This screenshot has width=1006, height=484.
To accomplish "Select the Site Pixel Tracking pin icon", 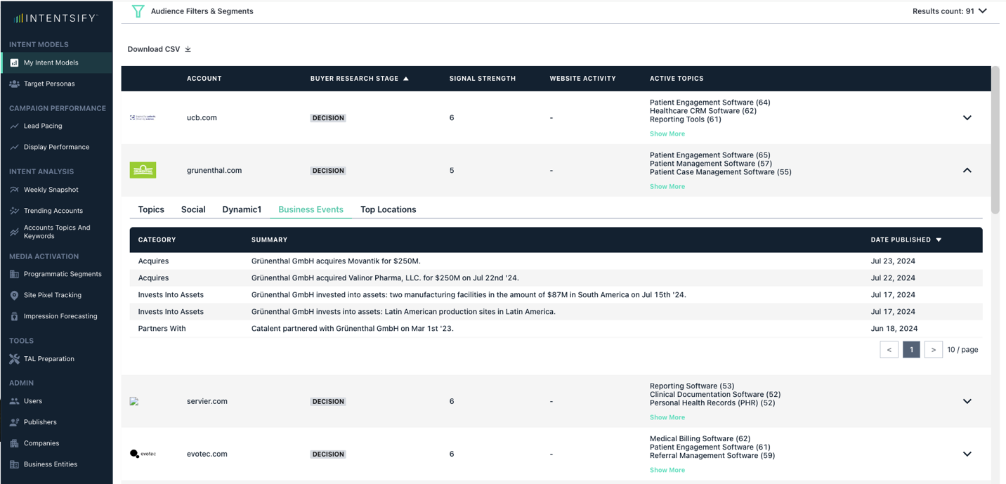I will pos(14,295).
